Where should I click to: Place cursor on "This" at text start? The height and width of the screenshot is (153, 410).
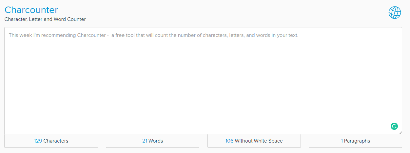(13, 35)
